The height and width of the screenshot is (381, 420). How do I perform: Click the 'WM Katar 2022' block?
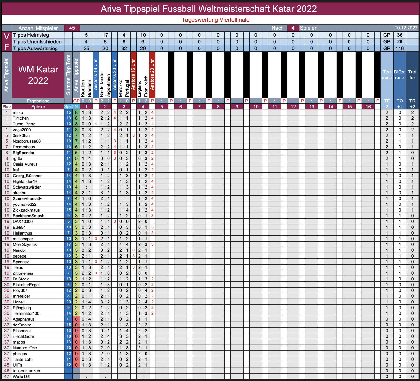(38, 75)
